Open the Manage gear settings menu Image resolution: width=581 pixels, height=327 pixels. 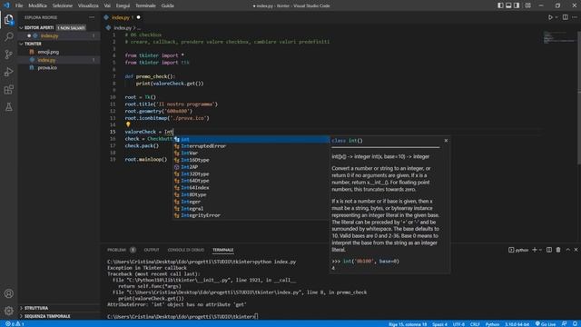8,311
